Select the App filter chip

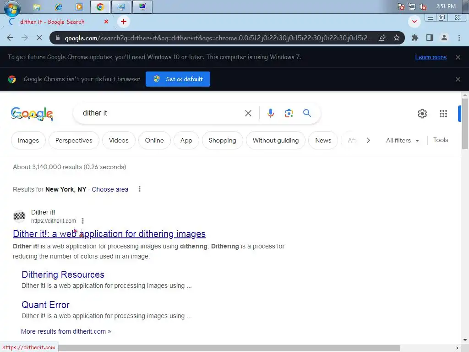coord(186,140)
